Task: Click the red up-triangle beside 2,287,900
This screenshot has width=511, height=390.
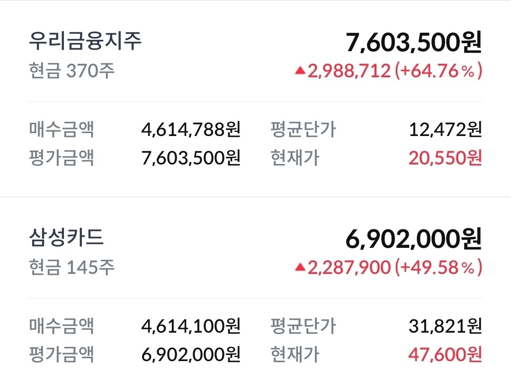Action: (300, 268)
